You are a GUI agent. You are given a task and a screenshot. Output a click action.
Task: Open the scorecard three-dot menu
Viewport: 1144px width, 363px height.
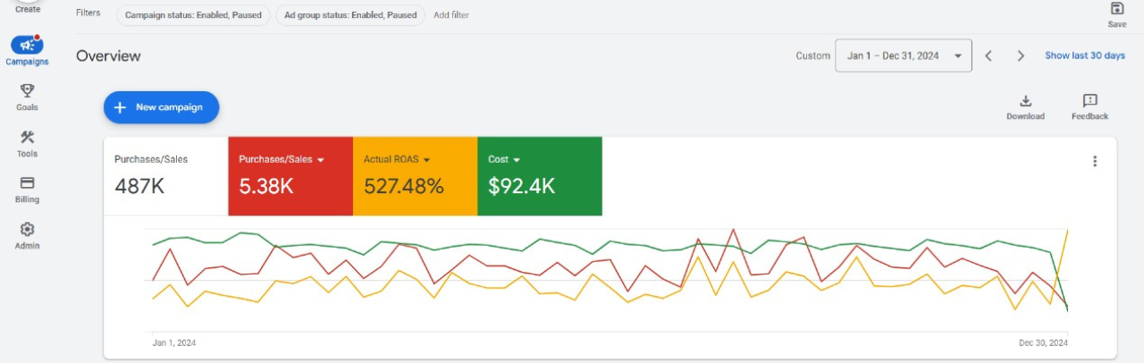pyautogui.click(x=1095, y=162)
